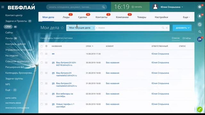The height and width of the screenshot is (115, 205).
Task: Open the help question mark icon
Action: (200, 7)
